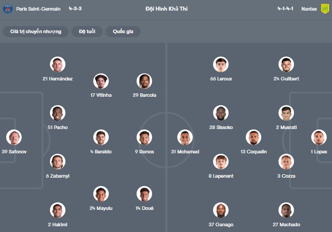The width and height of the screenshot is (332, 232).
Task: Click Machado's player avatar
Action: tap(286, 210)
